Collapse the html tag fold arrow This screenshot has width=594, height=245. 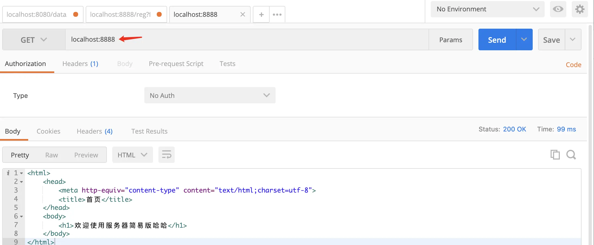21,173
